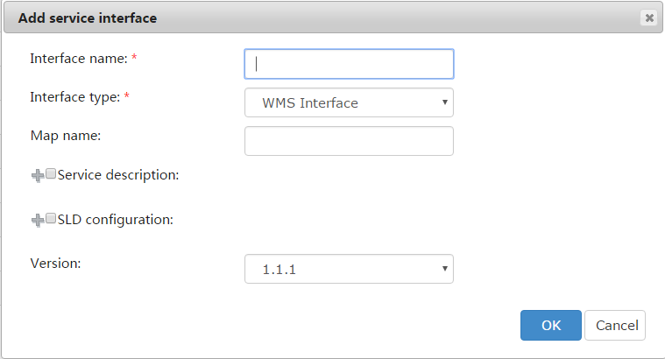Tick the SLD configuration checkbox
The height and width of the screenshot is (359, 665).
point(51,218)
